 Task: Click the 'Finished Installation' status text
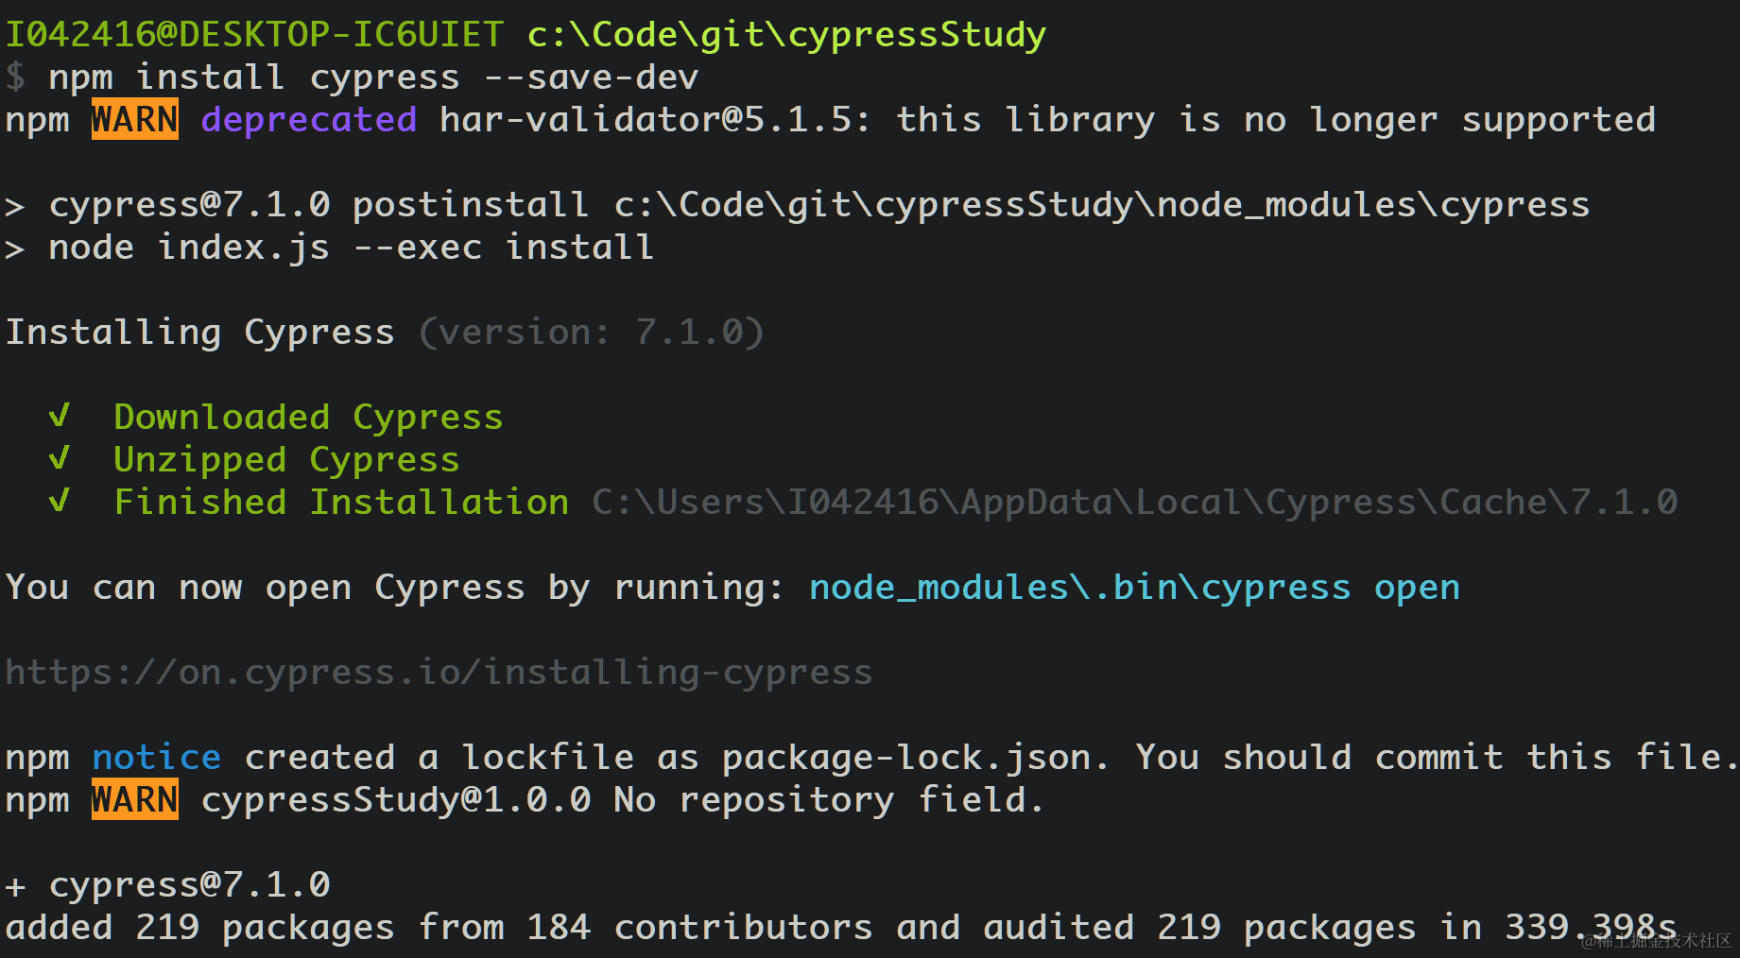point(341,503)
